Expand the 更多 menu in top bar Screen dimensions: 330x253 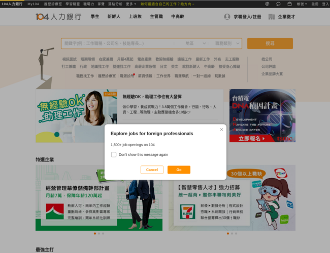point(130,4)
